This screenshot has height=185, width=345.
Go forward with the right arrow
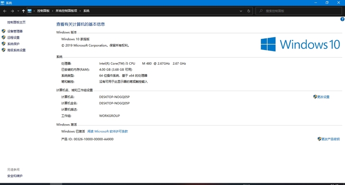tap(12, 11)
